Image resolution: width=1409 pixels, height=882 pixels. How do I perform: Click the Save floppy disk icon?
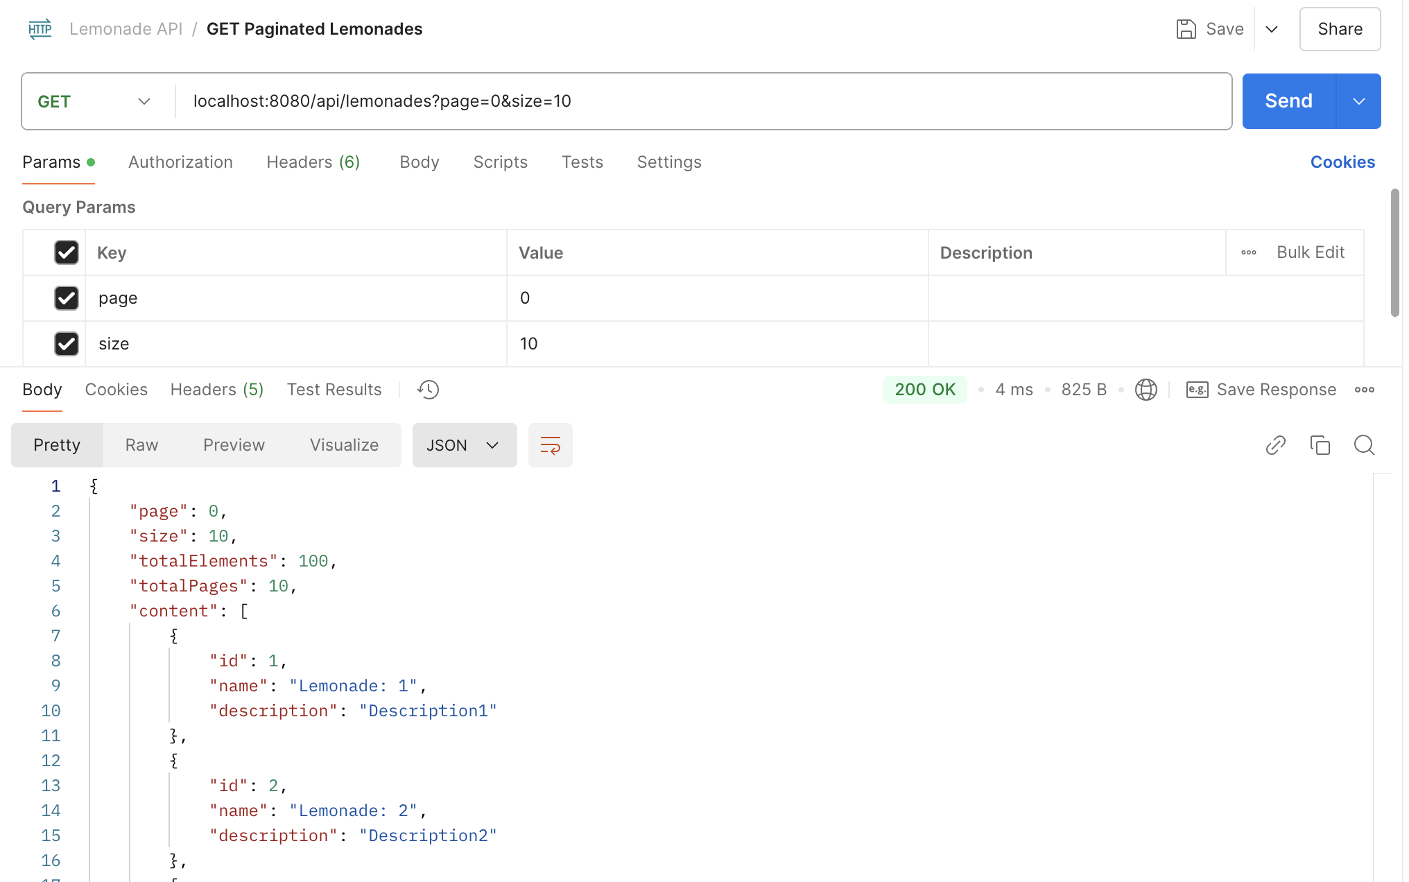click(x=1186, y=29)
